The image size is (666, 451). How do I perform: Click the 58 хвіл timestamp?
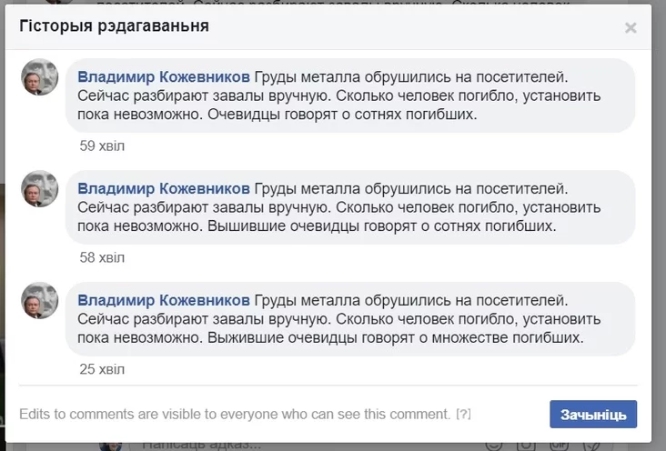click(102, 257)
